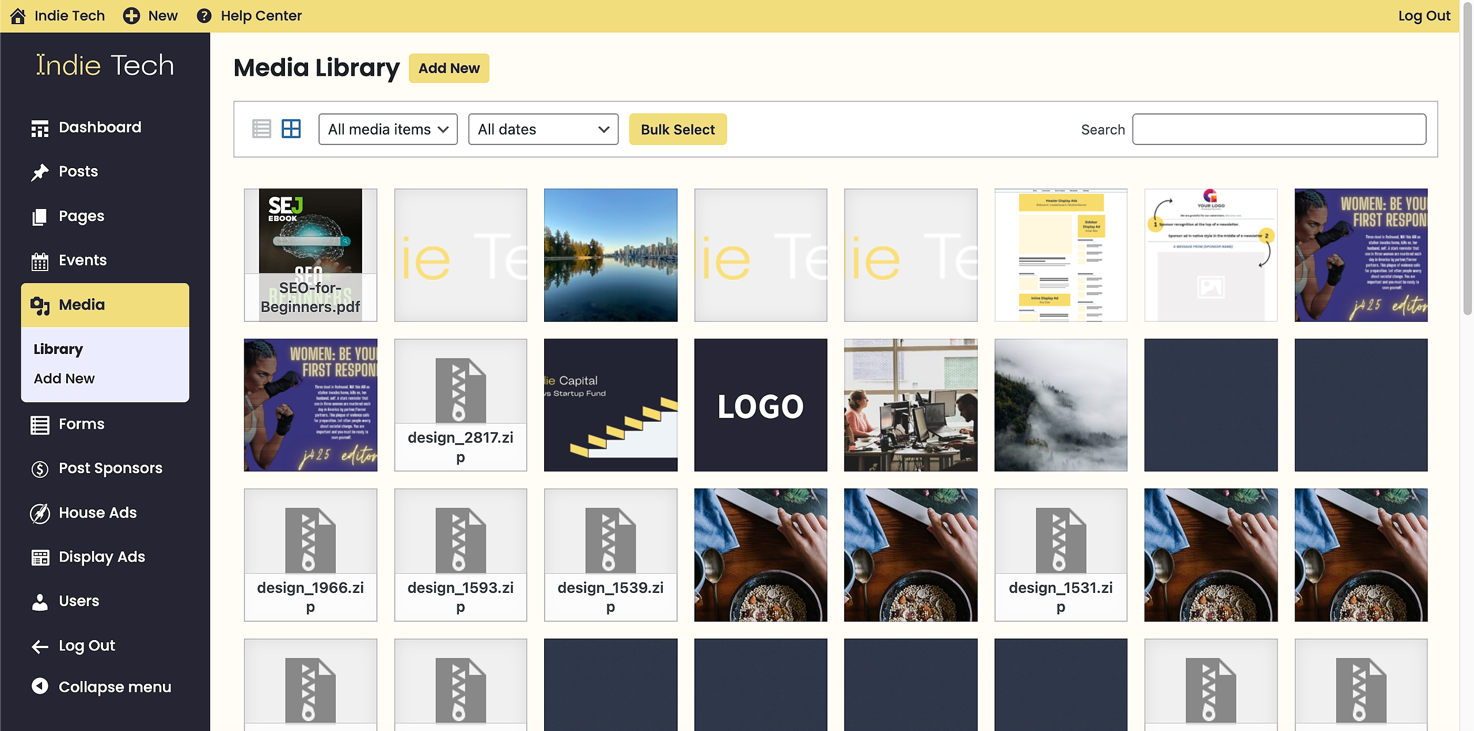The width and height of the screenshot is (1474, 731).
Task: Focus the media Search input field
Action: (1279, 129)
